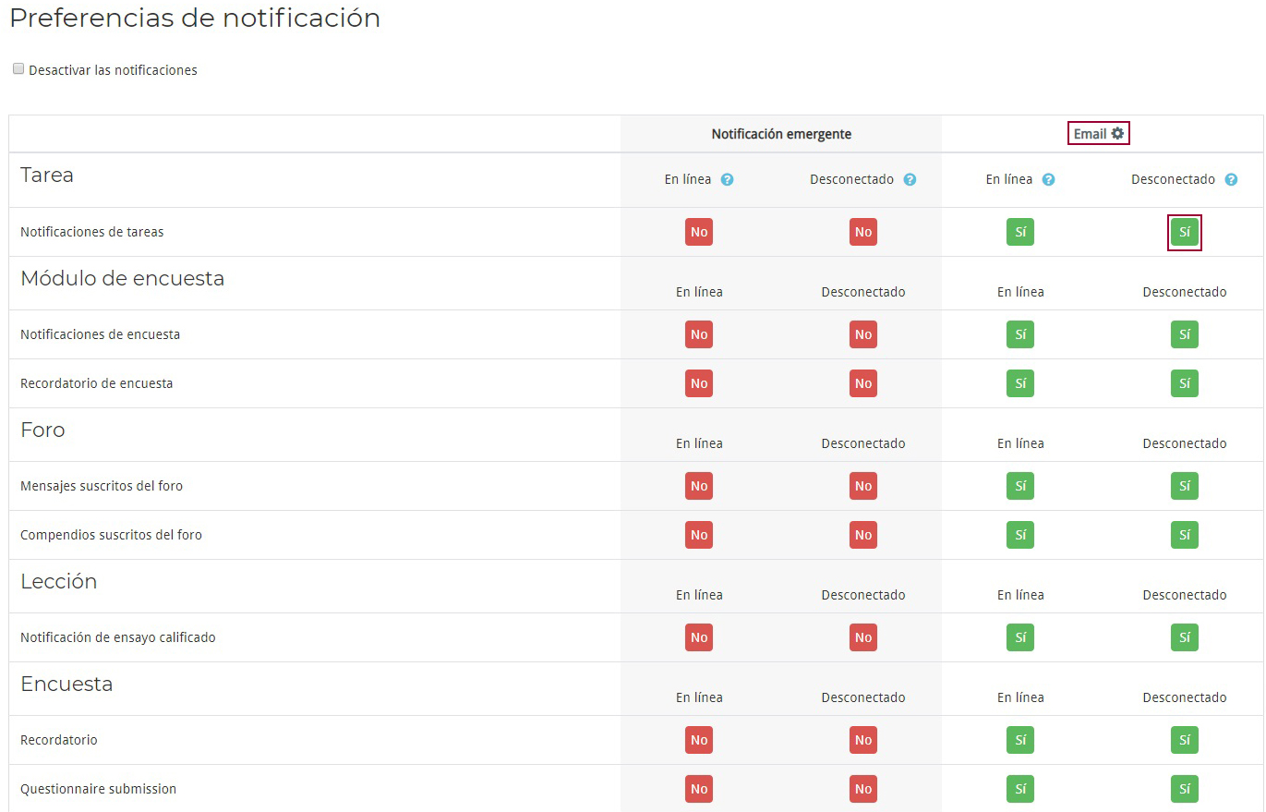Enable popup offline notifications for Recordatorio
This screenshot has height=812, width=1266.
862,739
